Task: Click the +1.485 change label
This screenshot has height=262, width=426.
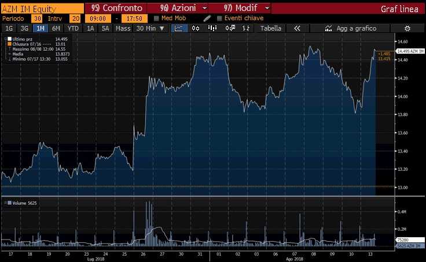Action: pyautogui.click(x=384, y=54)
